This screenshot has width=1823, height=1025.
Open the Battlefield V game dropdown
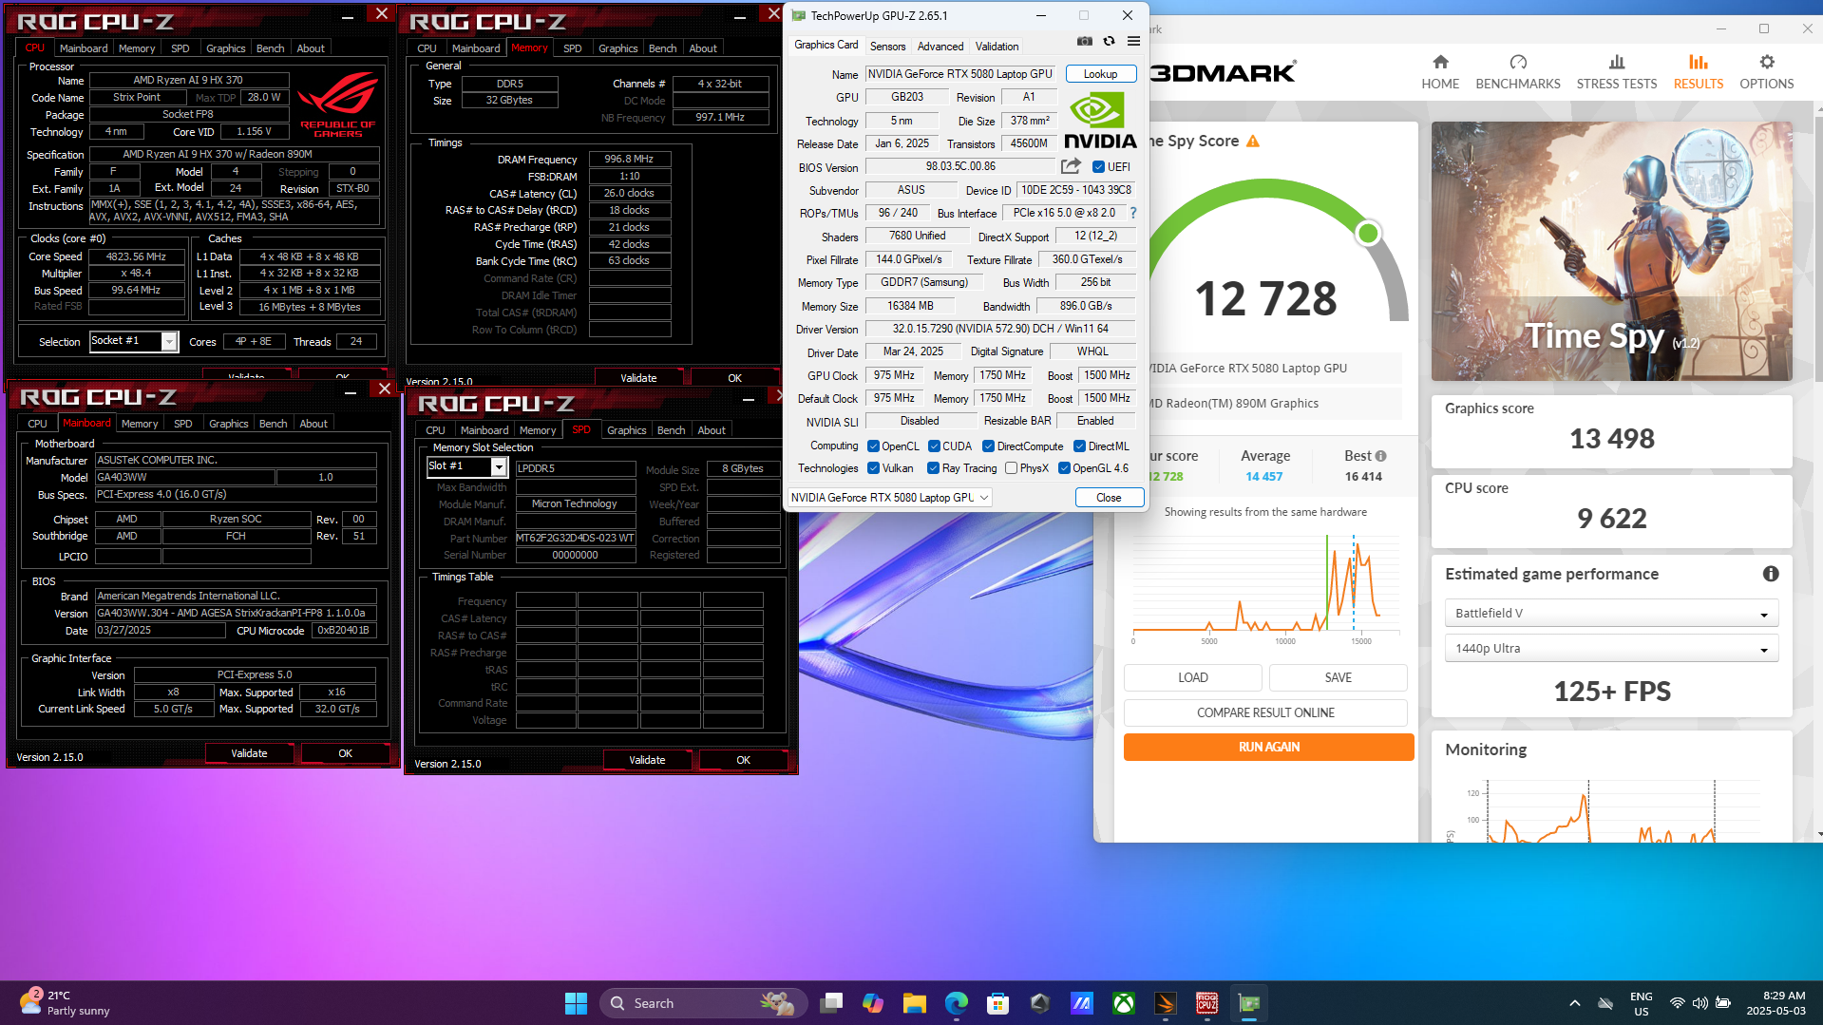pos(1611,614)
